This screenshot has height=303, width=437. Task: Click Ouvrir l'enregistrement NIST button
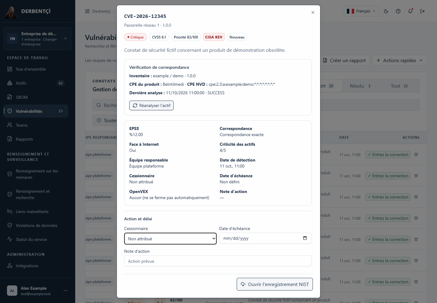[x=275, y=284]
